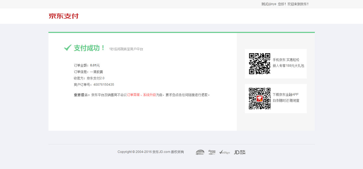Click the red 订单异常、系统升级 warning text
This screenshot has width=363, height=169.
click(141, 95)
